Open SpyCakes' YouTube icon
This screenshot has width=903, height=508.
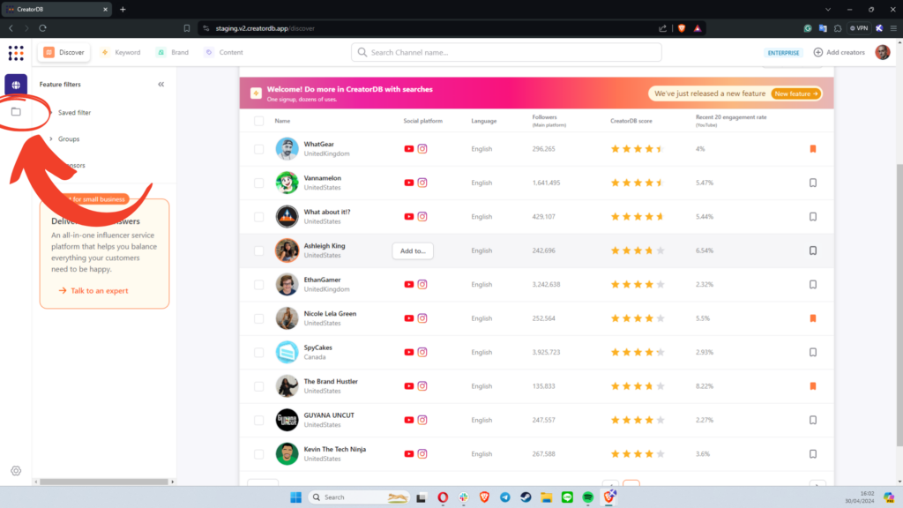(409, 352)
